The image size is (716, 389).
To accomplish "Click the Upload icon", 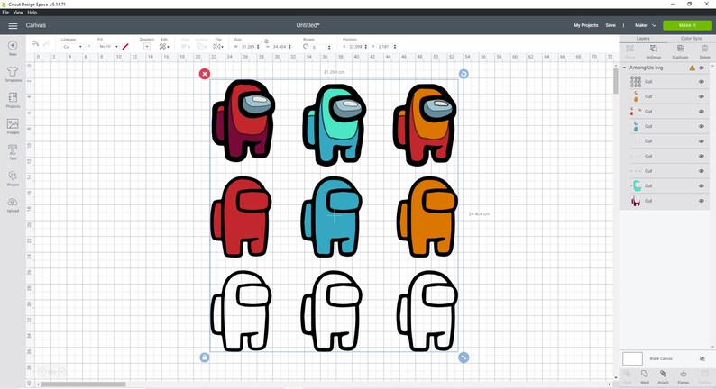I will tap(13, 202).
